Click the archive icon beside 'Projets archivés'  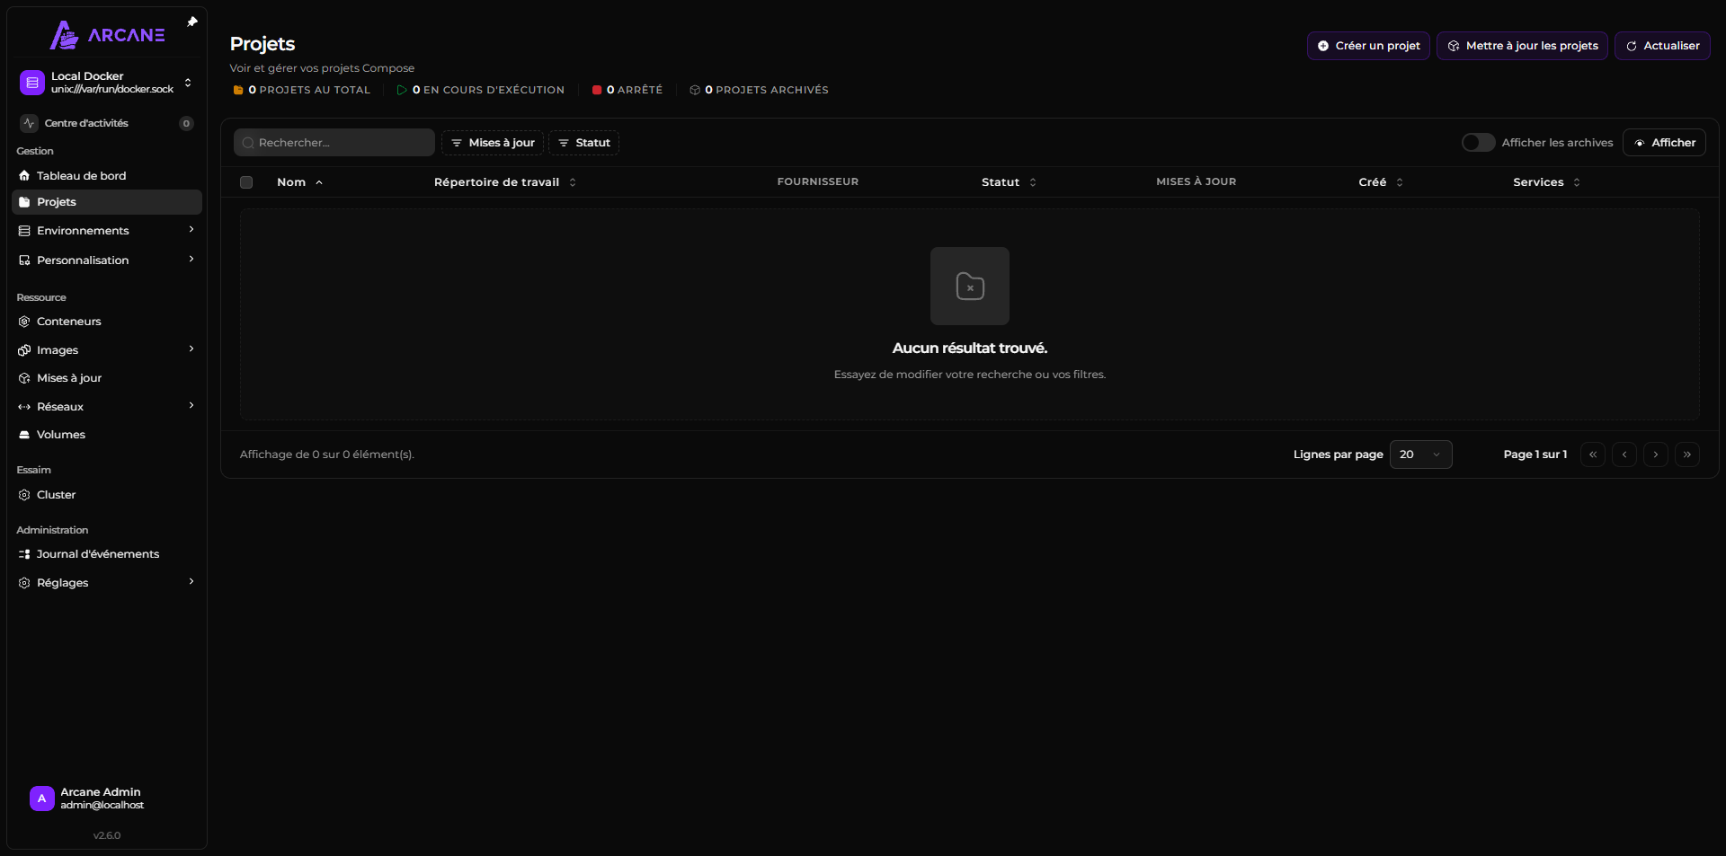tap(695, 90)
